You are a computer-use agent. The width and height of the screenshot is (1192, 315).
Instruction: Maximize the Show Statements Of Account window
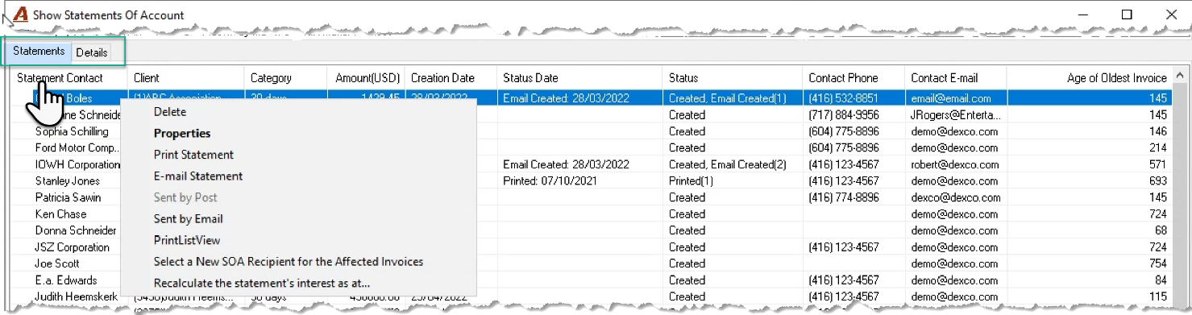(x=1127, y=15)
